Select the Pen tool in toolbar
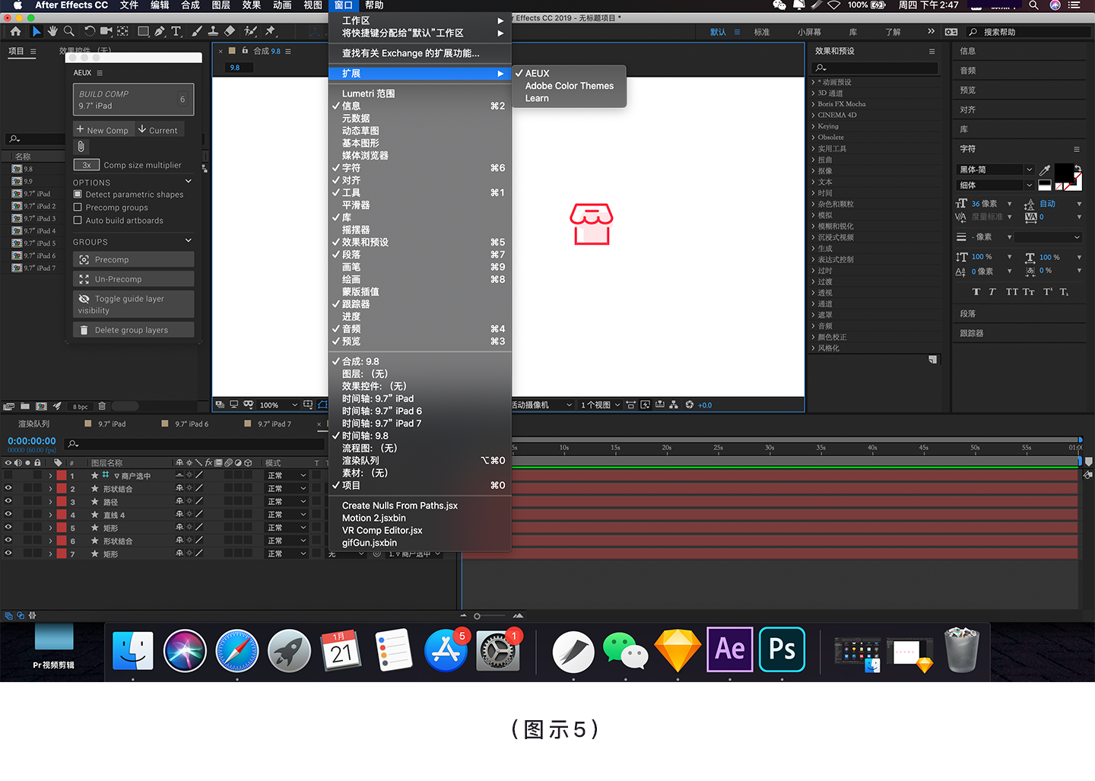 (159, 31)
